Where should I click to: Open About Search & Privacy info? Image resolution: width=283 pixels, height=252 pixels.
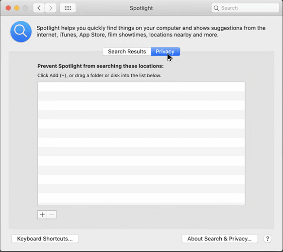(220, 239)
